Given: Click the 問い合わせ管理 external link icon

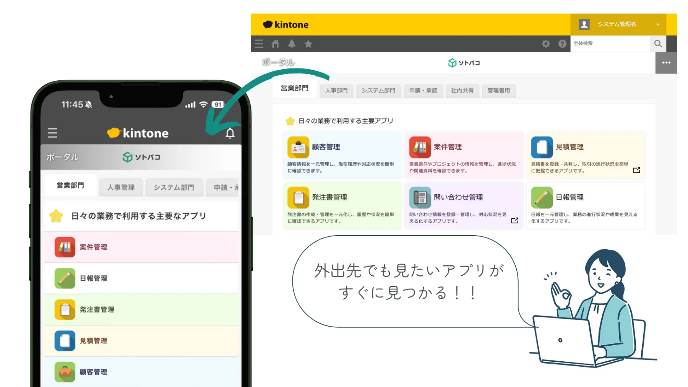Looking at the screenshot, I should pyautogui.click(x=515, y=220).
